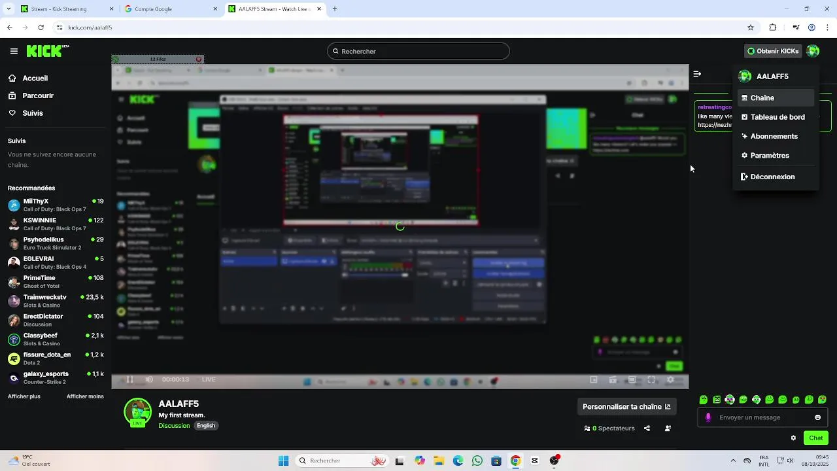Open recommended channel Psyhodelikus

coord(56,243)
